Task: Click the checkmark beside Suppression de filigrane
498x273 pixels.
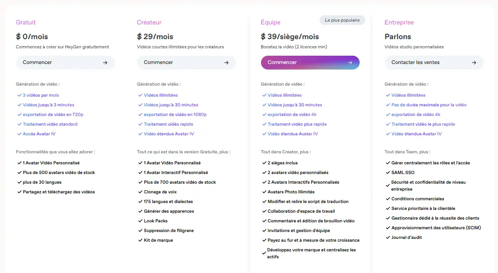Action: (x=140, y=231)
